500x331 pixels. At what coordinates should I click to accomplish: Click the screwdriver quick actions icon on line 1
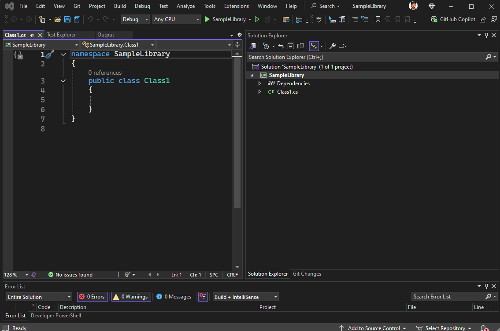tap(50, 55)
